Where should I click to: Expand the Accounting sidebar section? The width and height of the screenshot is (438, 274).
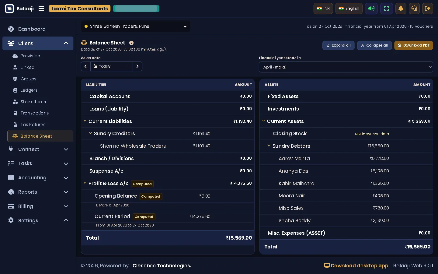[x=38, y=178]
